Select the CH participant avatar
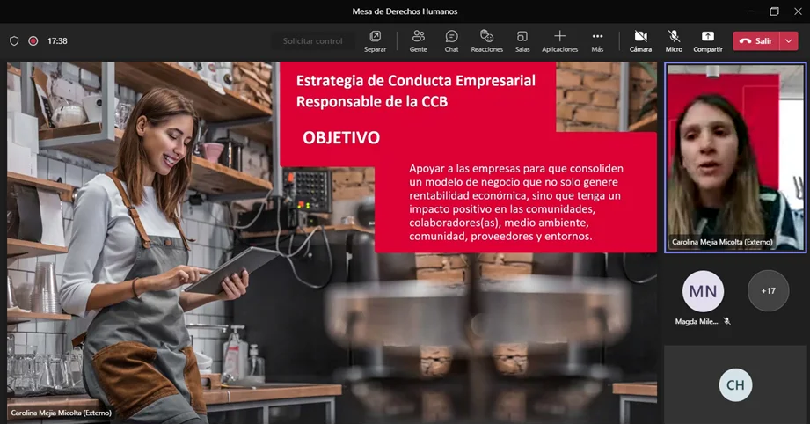 (735, 385)
